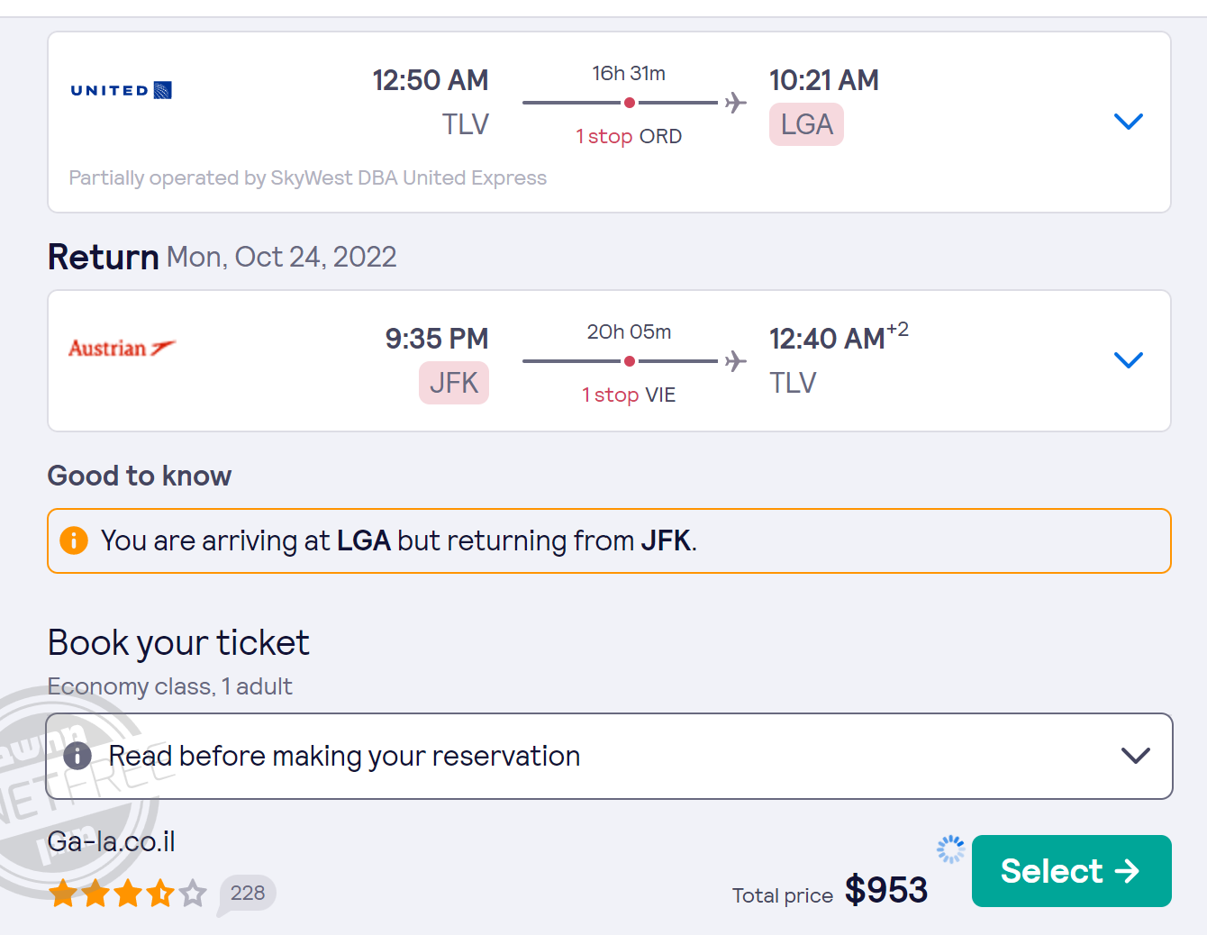Image resolution: width=1207 pixels, height=935 pixels.
Task: Expand the Austrian return flight details
Action: point(1128,360)
